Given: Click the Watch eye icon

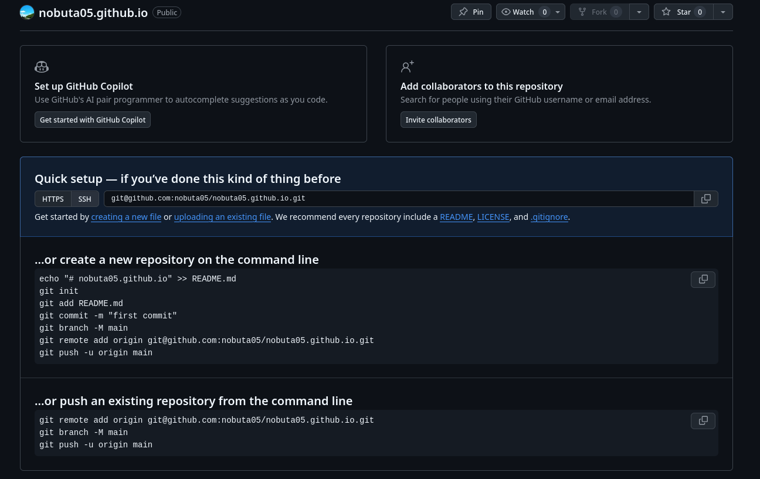Looking at the screenshot, I should point(505,12).
